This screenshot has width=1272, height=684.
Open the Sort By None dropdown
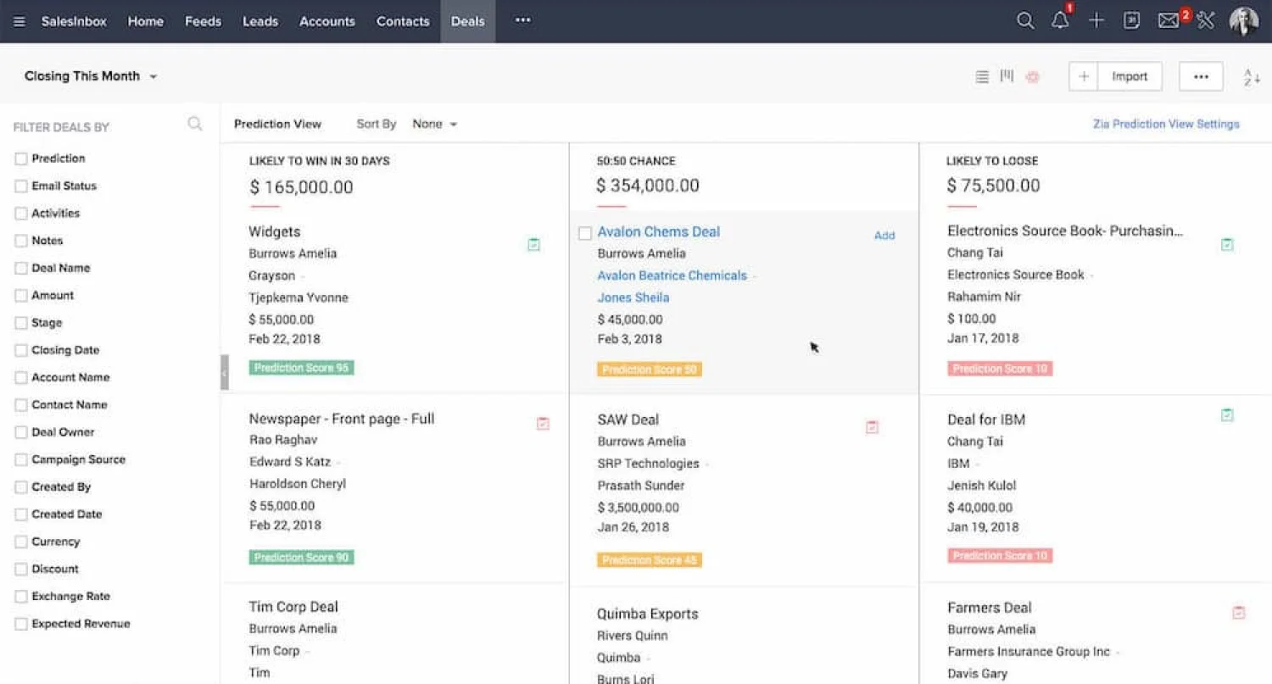point(435,124)
